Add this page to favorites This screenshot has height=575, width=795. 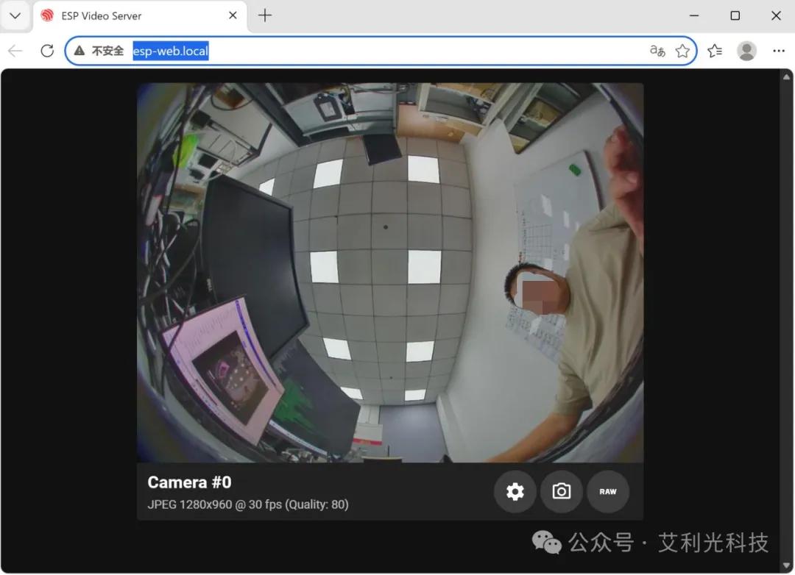(x=682, y=51)
